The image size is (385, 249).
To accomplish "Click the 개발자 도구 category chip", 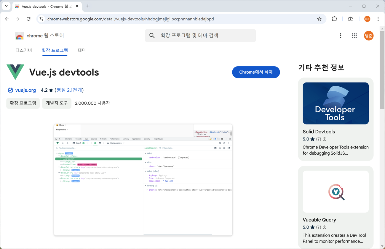I will point(57,103).
